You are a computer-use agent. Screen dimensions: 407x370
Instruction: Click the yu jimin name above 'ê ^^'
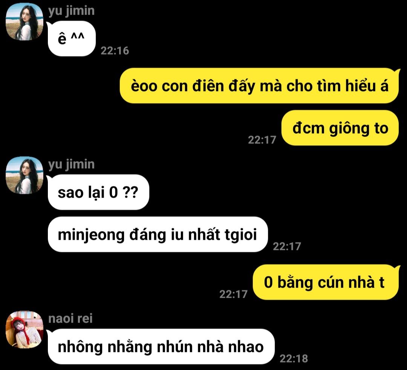tap(71, 11)
